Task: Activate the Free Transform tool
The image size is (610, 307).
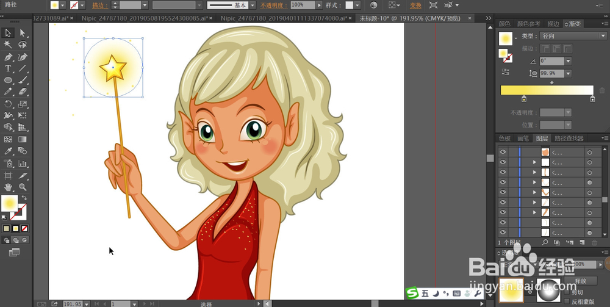Action: tap(23, 115)
